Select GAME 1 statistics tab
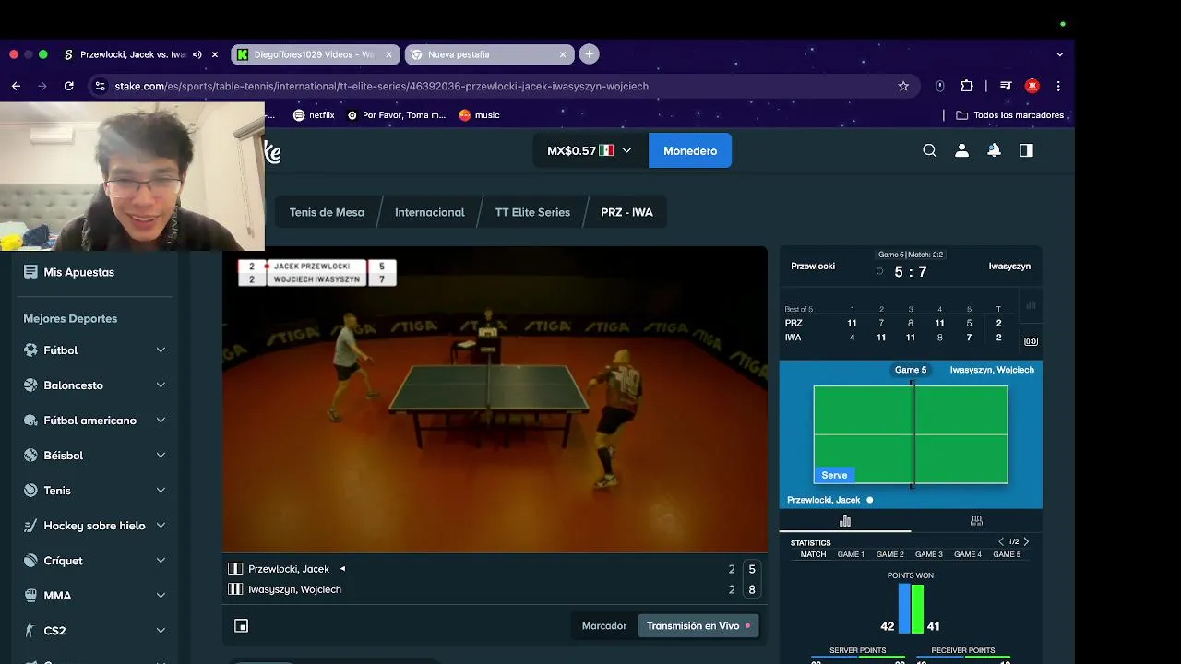1181x664 pixels. [x=851, y=554]
